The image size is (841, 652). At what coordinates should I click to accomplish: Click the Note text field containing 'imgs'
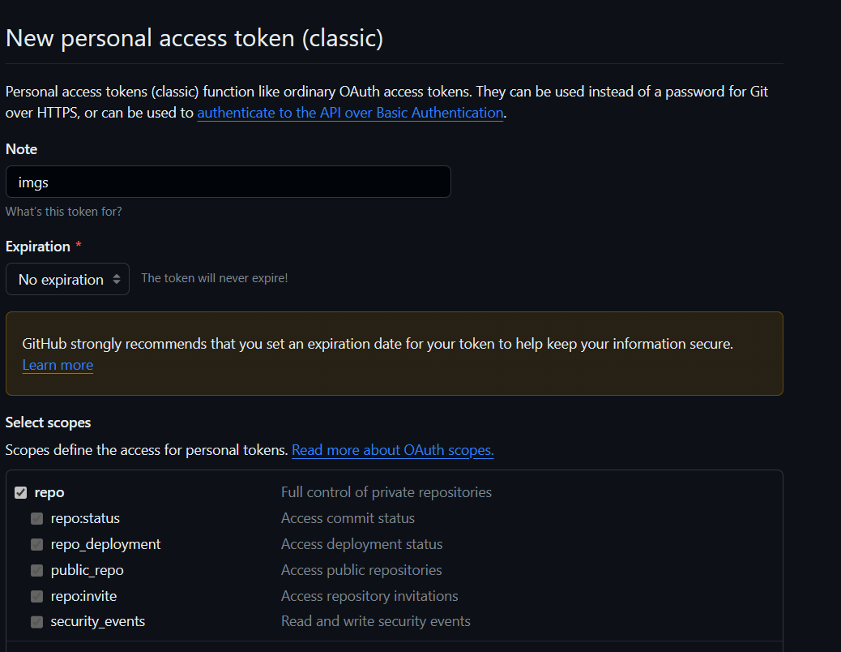[x=228, y=182]
